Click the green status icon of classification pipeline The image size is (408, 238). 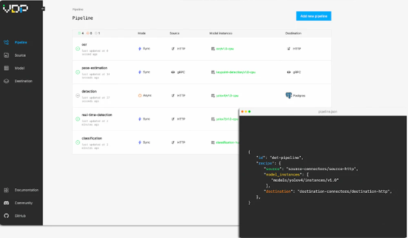coord(78,143)
